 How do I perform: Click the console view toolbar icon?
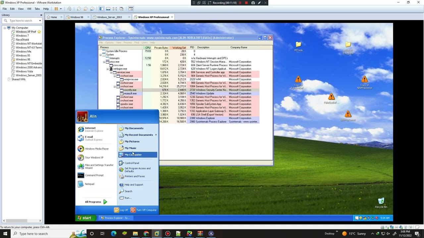(x=131, y=9)
